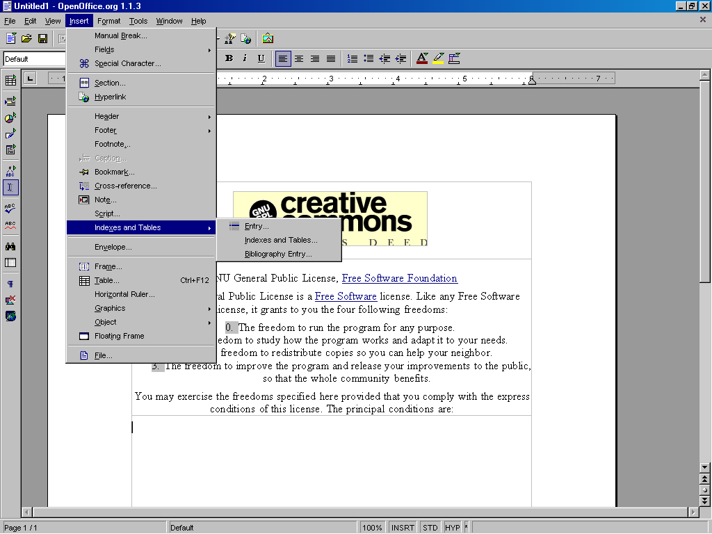The height and width of the screenshot is (534, 712).
Task: Select Bibliography Entry from the submenu
Action: click(278, 254)
